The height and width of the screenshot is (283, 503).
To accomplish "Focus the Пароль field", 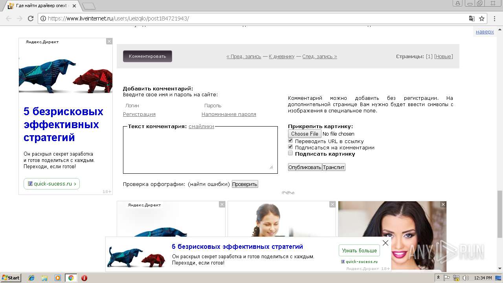I will point(239,106).
